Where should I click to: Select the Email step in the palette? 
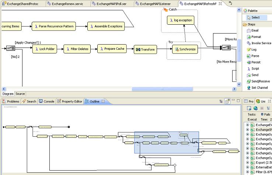point(255,31)
